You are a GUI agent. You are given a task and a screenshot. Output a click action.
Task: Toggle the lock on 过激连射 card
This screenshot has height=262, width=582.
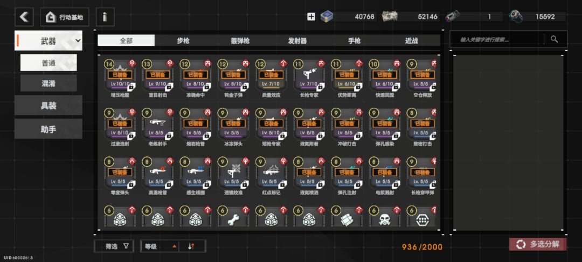131,136
